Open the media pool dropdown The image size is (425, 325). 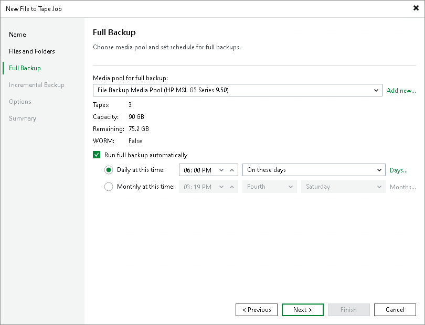pyautogui.click(x=238, y=90)
